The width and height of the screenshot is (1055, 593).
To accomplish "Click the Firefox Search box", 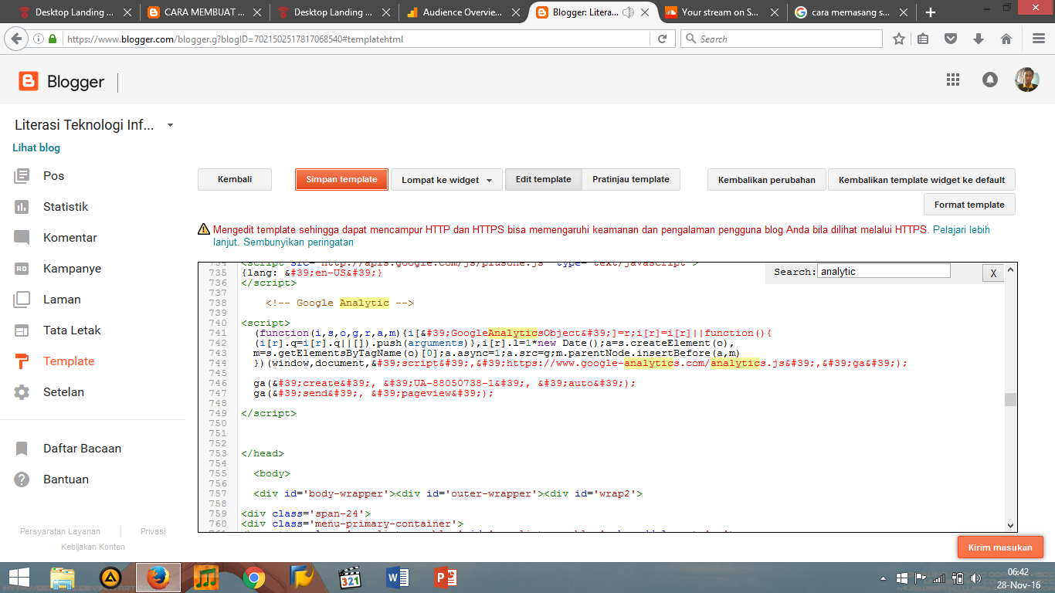I will tap(781, 39).
